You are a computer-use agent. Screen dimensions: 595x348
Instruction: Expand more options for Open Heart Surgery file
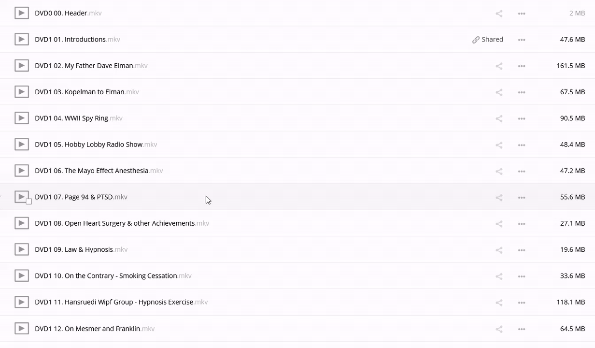click(522, 224)
